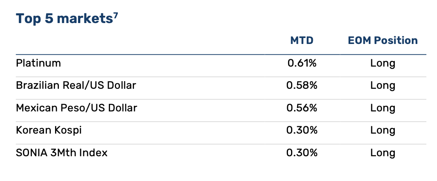Select Korean Kospi's Long position cell
The width and height of the screenshot is (437, 181).
(383, 130)
